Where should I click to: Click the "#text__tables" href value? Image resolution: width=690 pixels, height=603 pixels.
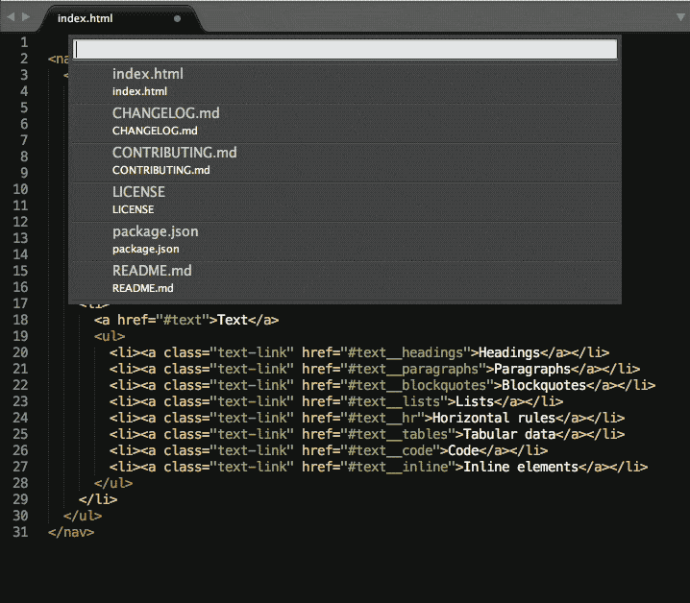pos(398,434)
